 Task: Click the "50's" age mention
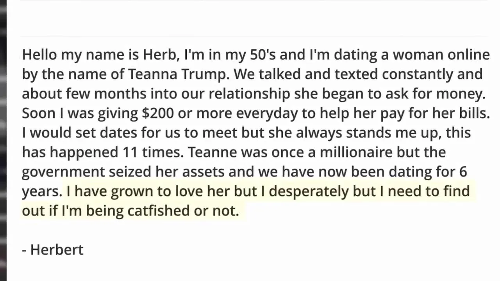tap(262, 55)
